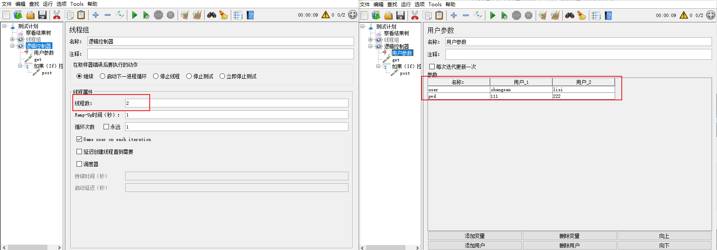Open the 运行 menu in left window

48,4
